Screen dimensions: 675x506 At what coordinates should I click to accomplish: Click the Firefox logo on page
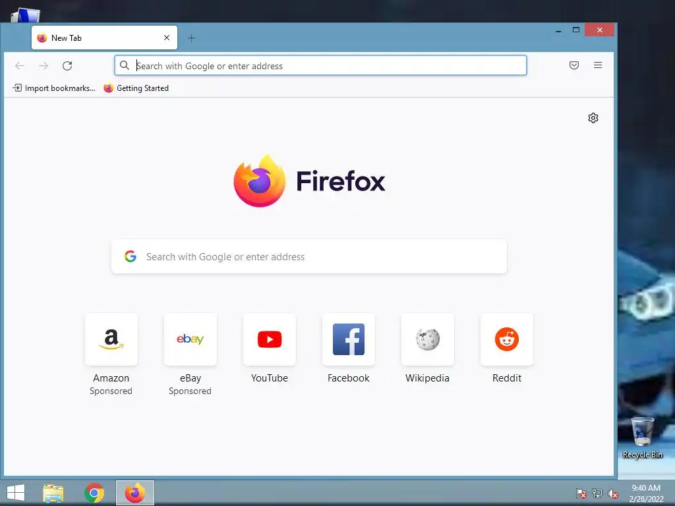click(310, 181)
